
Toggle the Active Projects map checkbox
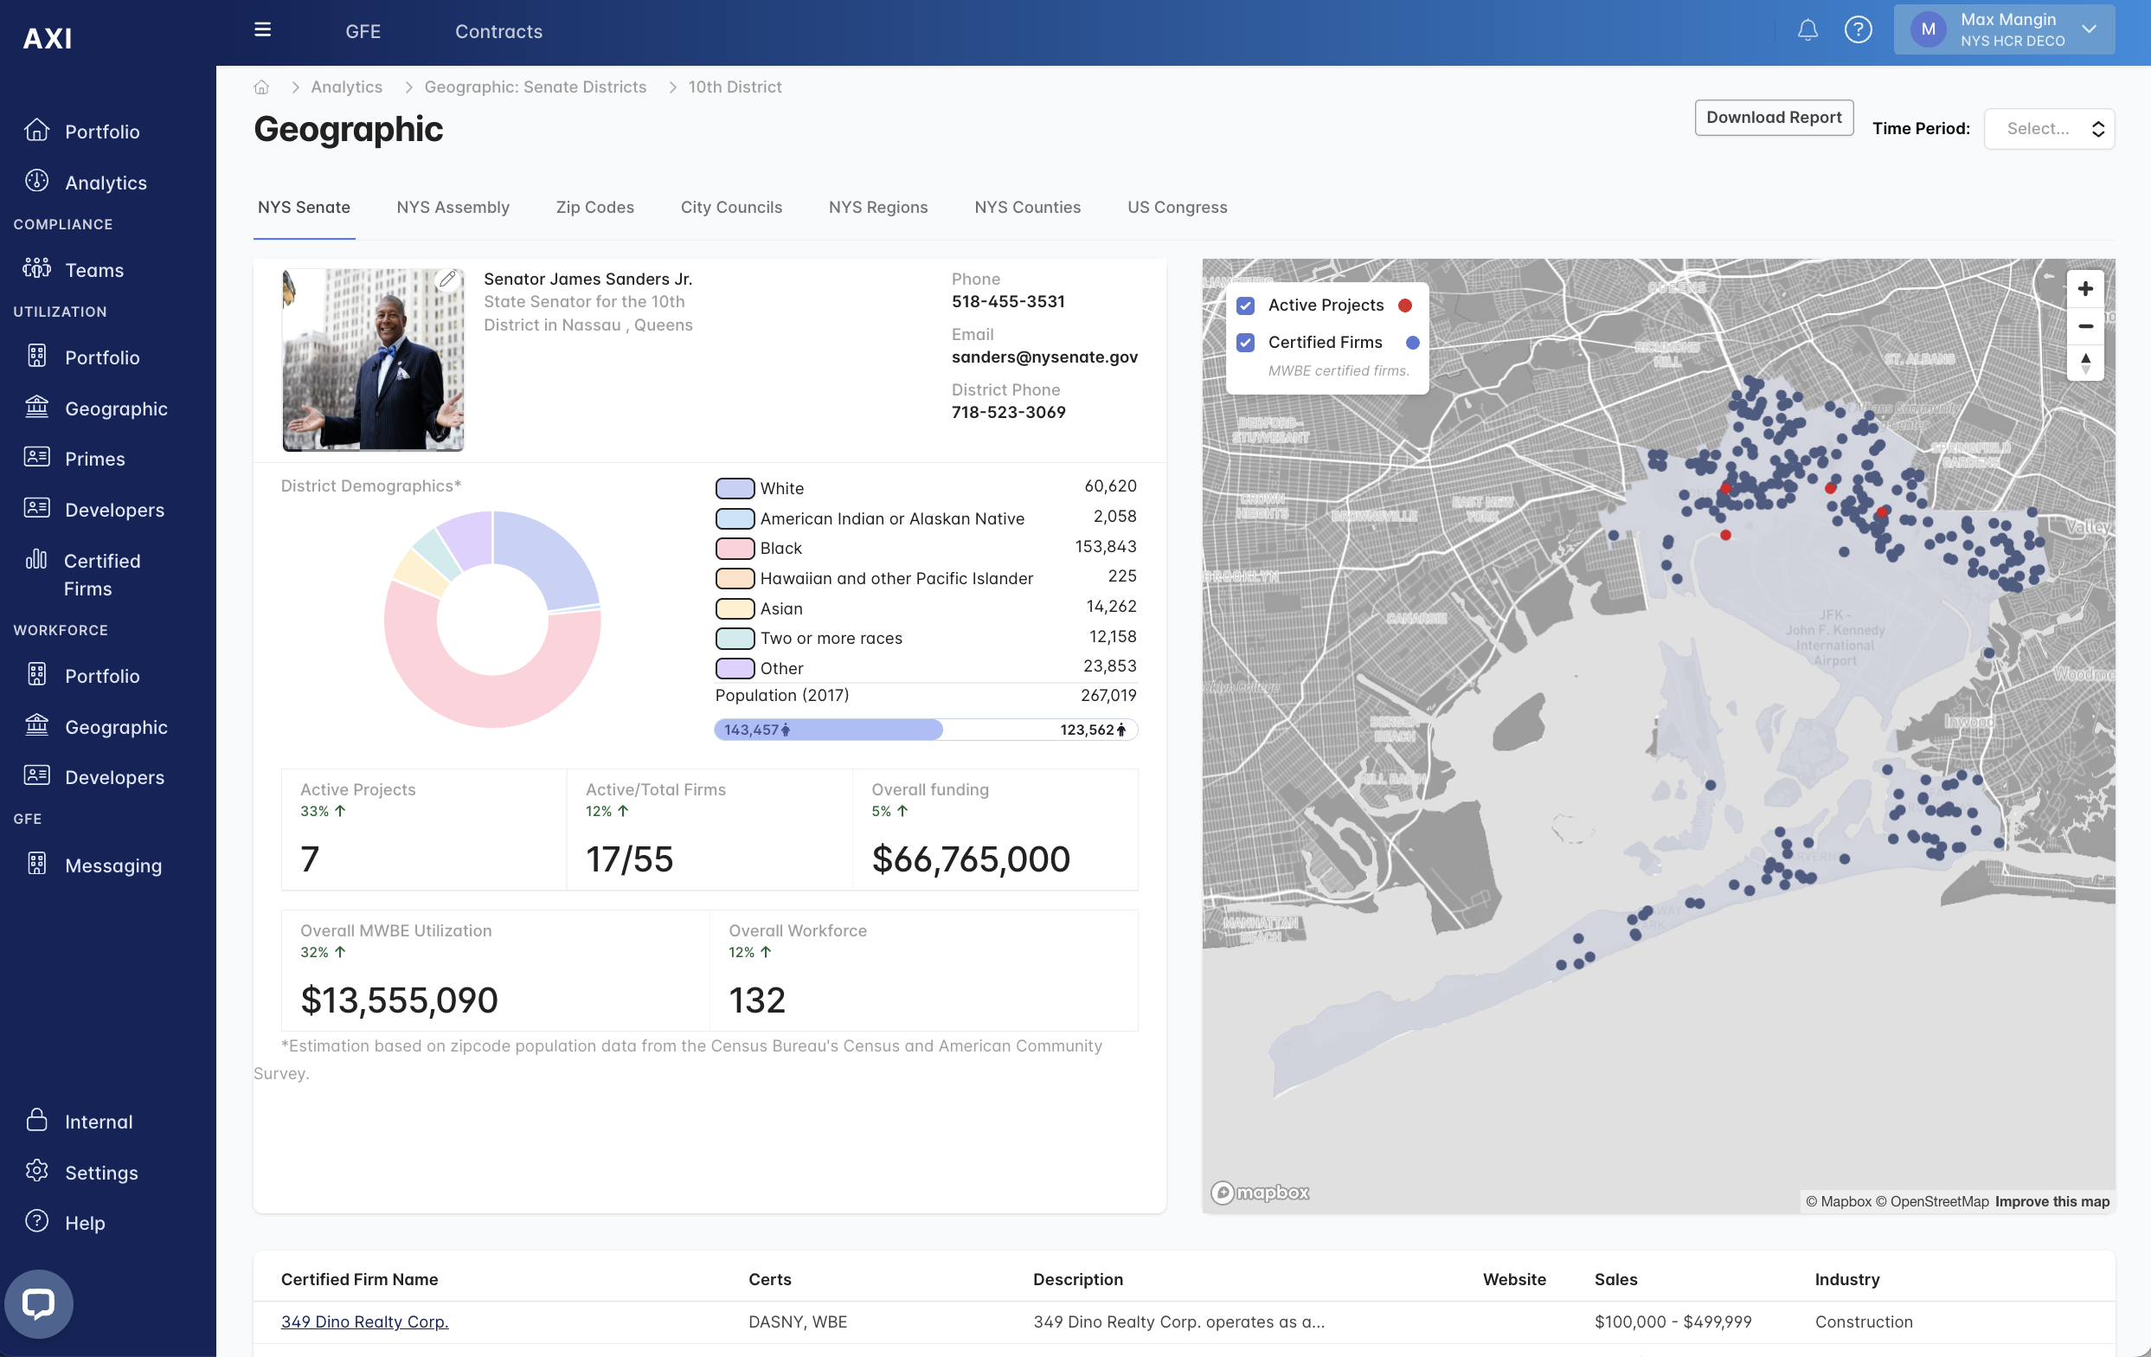[x=1245, y=305]
